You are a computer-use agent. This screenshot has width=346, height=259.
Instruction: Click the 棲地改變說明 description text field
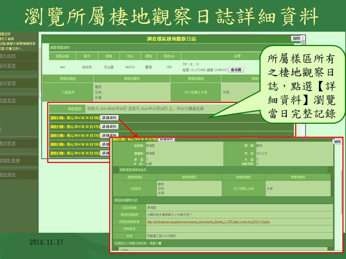click(238, 214)
